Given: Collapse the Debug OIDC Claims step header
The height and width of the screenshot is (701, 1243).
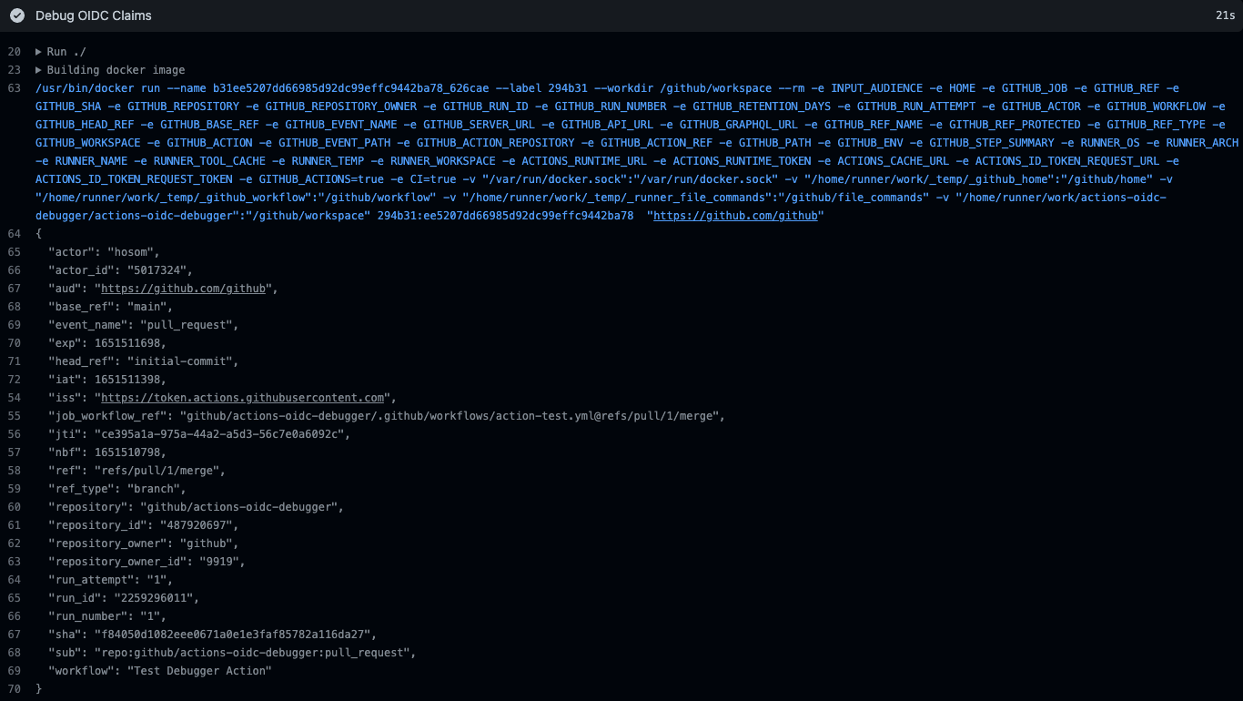Looking at the screenshot, I should pyautogui.click(x=621, y=15).
